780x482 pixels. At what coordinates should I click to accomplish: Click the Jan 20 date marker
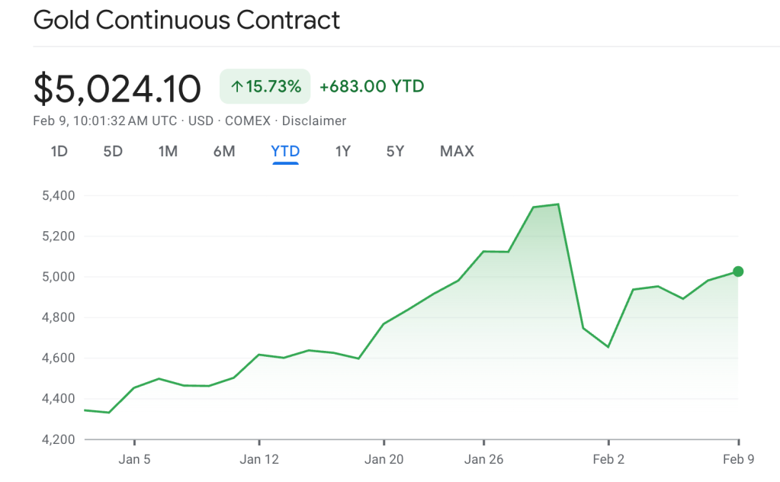pyautogui.click(x=384, y=459)
